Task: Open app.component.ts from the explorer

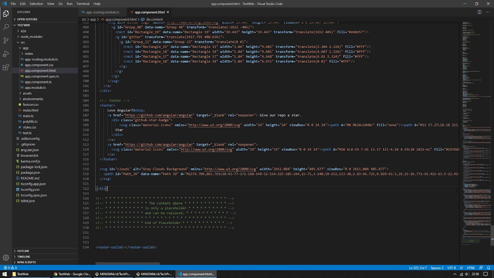Action: click(x=38, y=82)
